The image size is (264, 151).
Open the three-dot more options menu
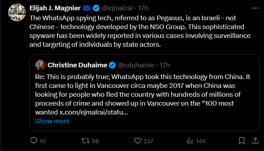pyautogui.click(x=255, y=7)
